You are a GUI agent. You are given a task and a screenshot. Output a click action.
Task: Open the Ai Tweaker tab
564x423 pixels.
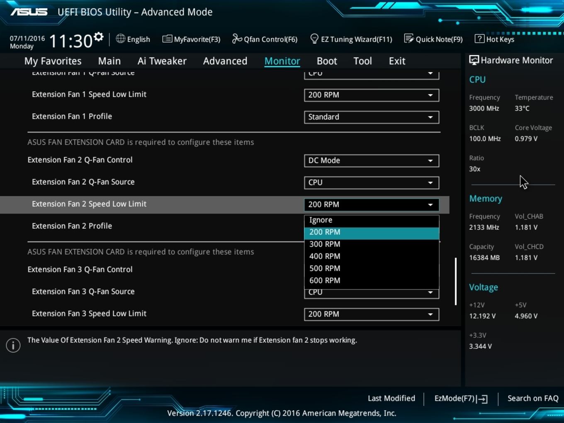162,61
